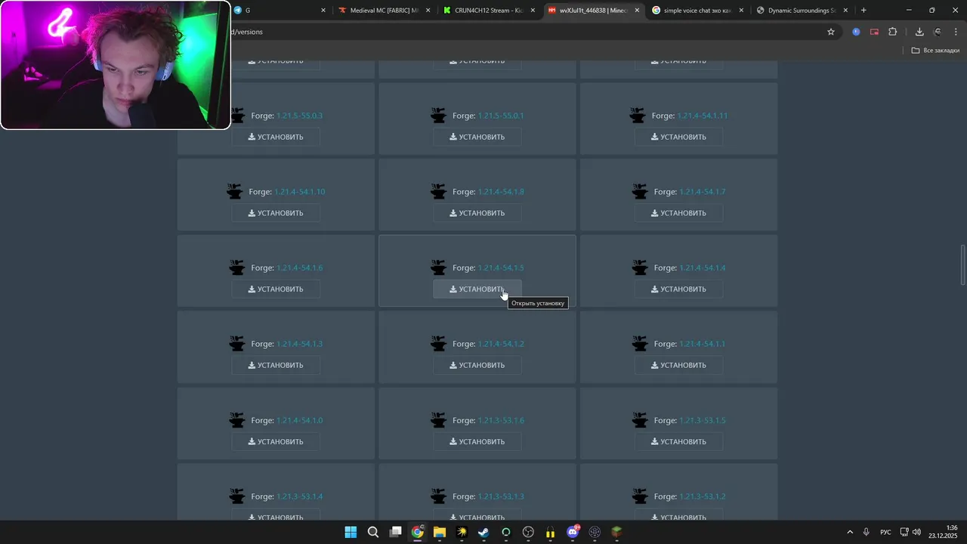Open Chrome three-dot menu
This screenshot has width=967, height=544.
[956, 32]
